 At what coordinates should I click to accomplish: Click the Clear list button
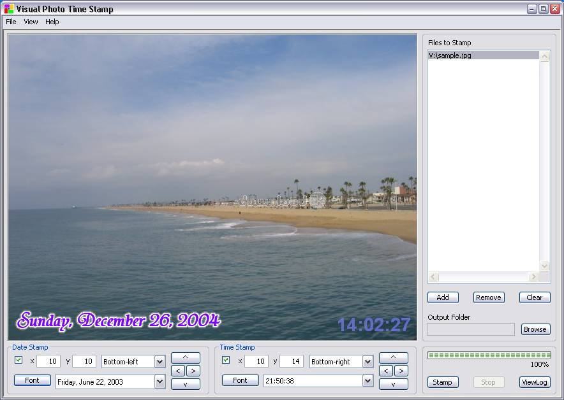(535, 297)
